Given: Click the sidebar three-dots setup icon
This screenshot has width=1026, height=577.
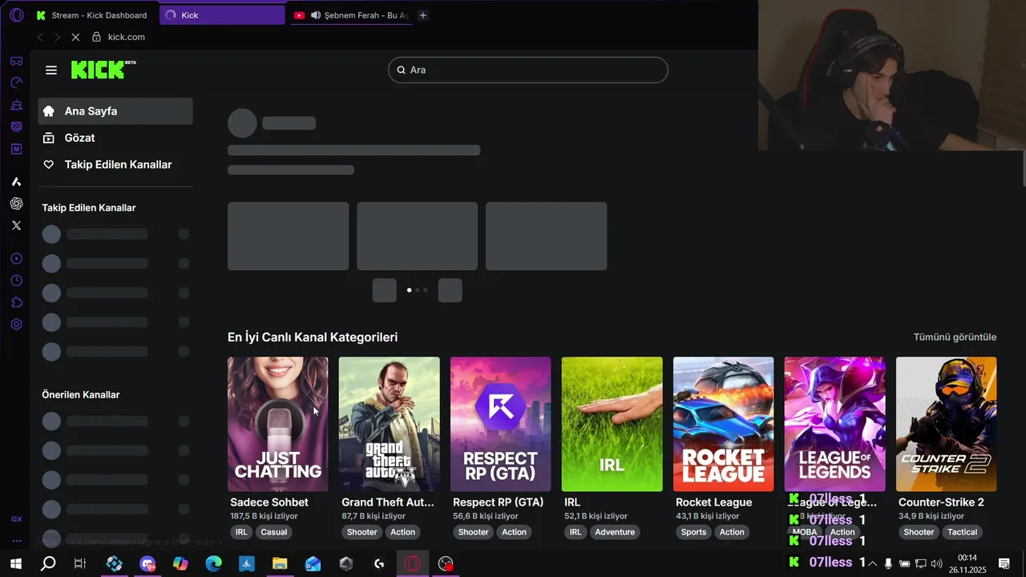Looking at the screenshot, I should click(16, 541).
